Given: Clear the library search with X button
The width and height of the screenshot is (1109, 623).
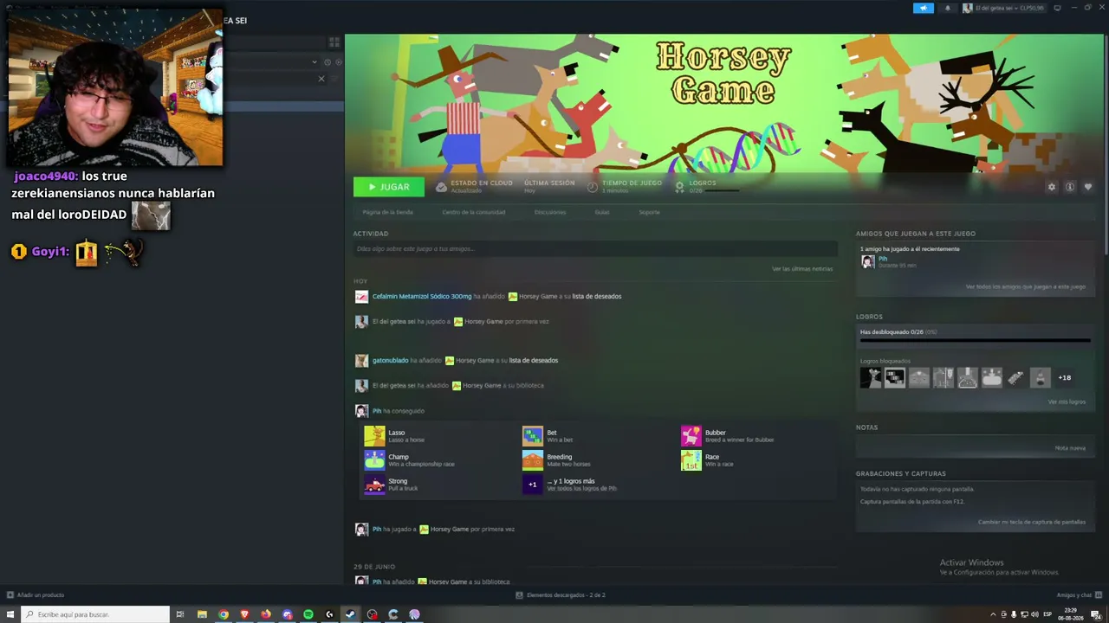Looking at the screenshot, I should (x=321, y=79).
